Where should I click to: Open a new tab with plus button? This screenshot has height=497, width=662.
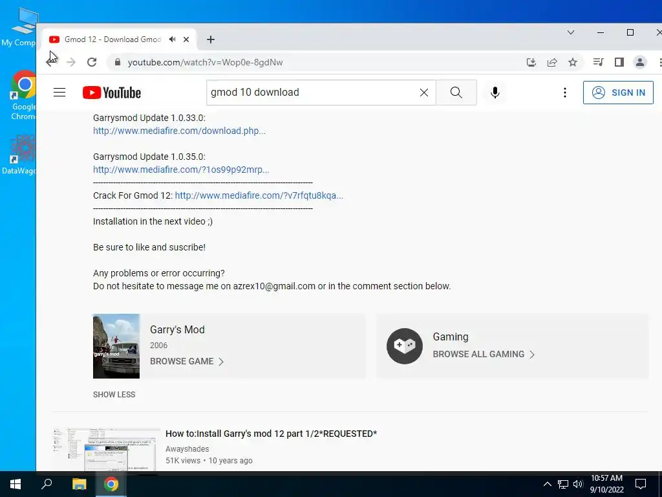211,39
